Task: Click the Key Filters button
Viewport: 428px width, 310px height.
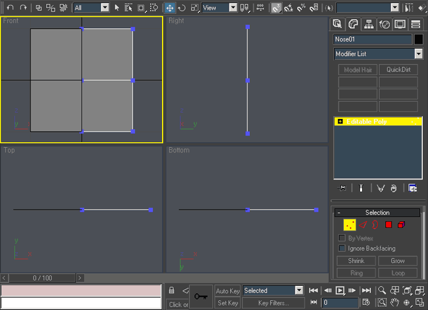Action: click(x=273, y=303)
